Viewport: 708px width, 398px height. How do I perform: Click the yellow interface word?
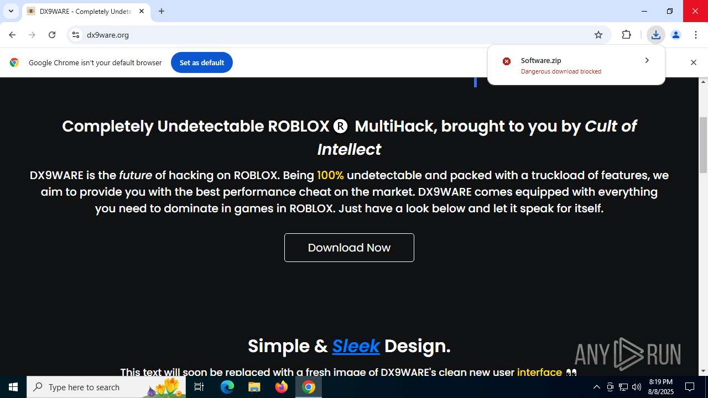point(539,372)
